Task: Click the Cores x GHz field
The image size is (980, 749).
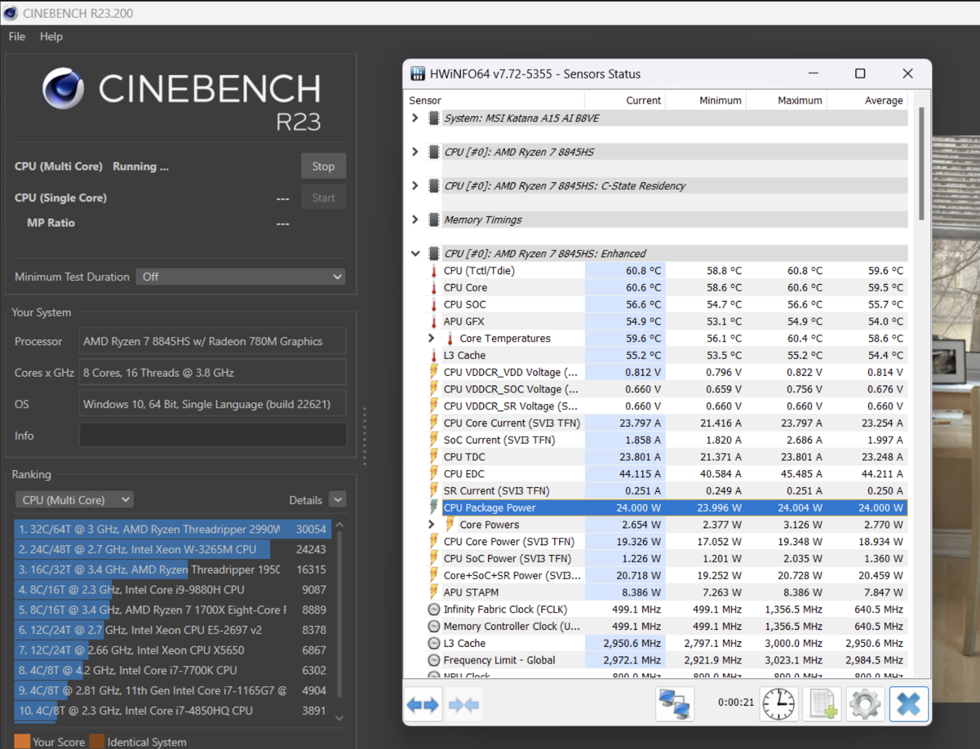Action: (x=213, y=373)
